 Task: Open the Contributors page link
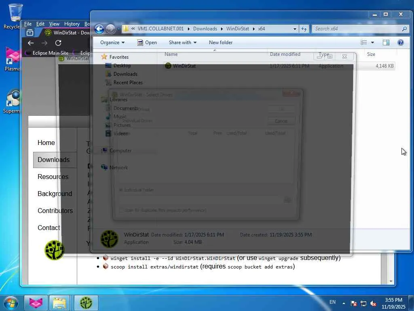click(x=55, y=211)
